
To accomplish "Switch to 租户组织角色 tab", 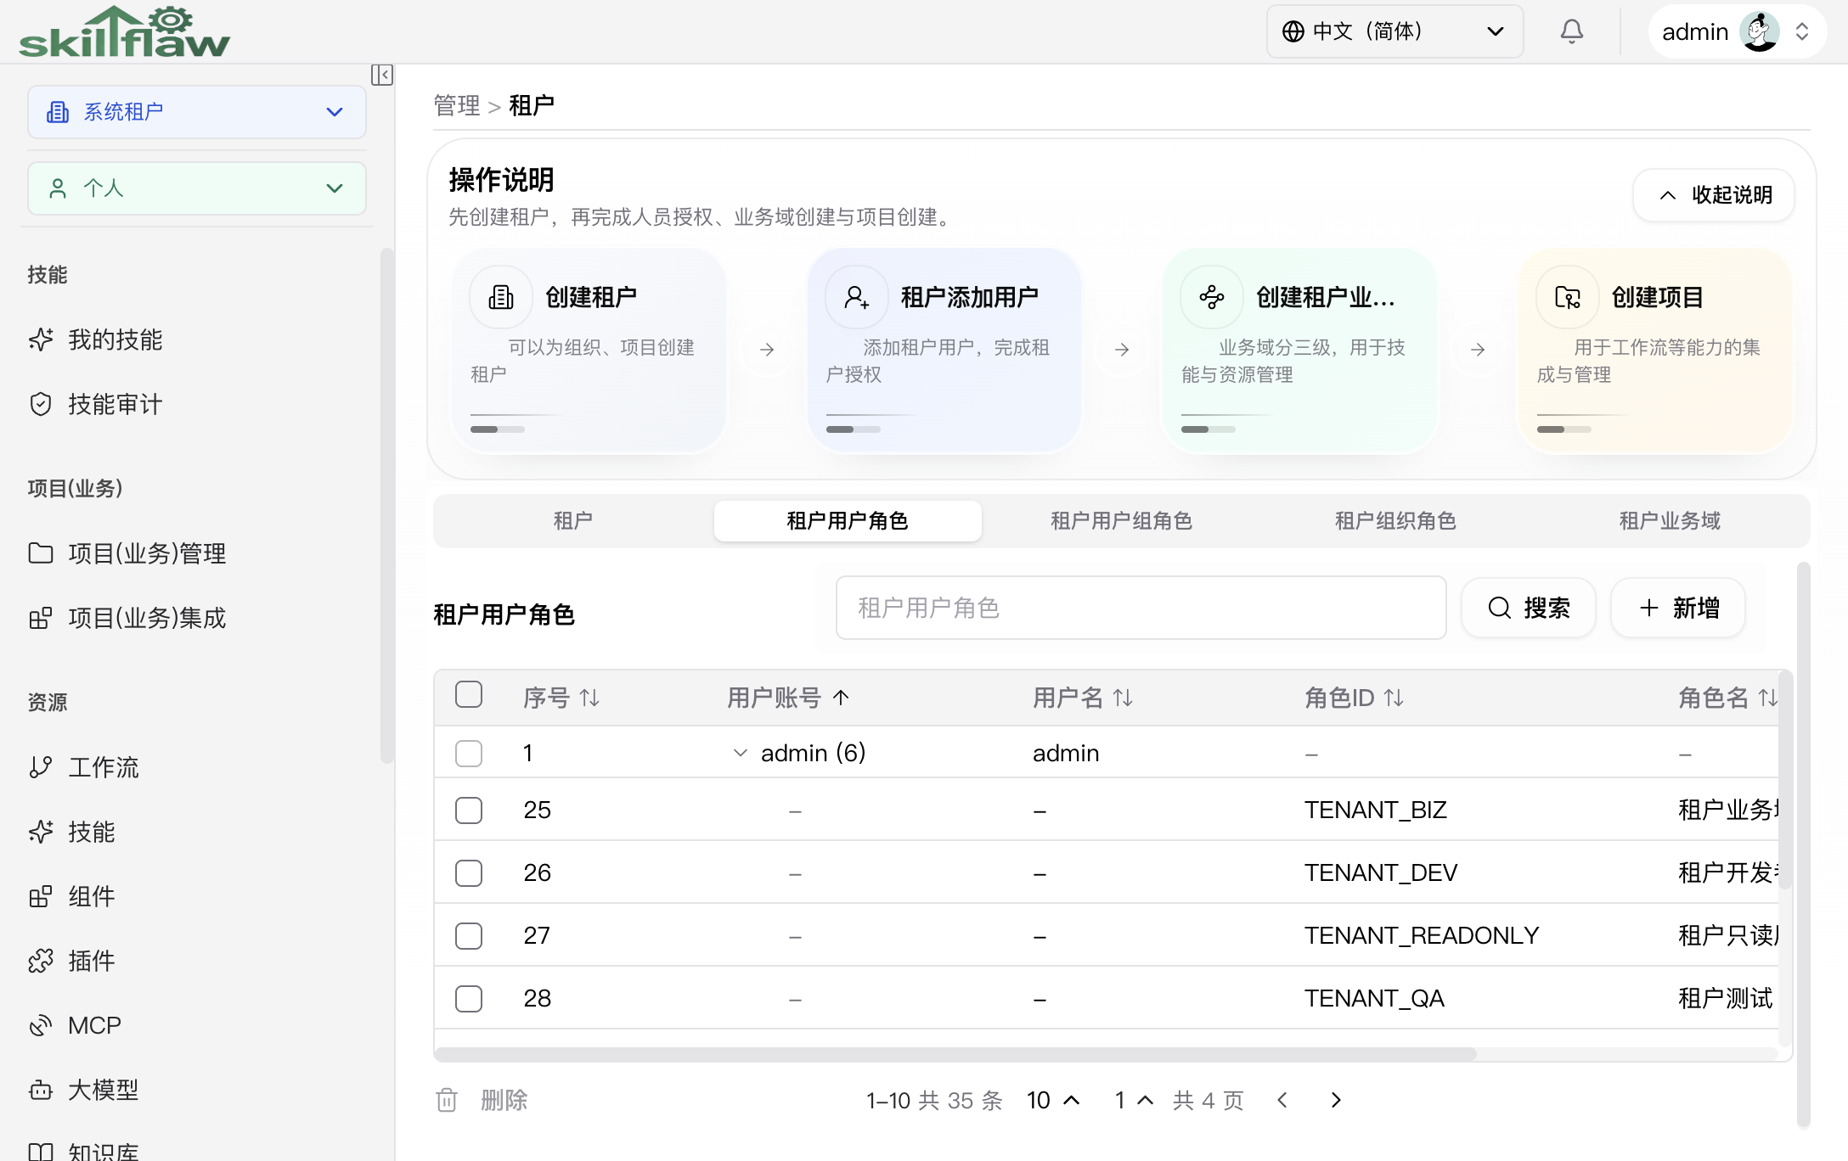I will click(1396, 520).
